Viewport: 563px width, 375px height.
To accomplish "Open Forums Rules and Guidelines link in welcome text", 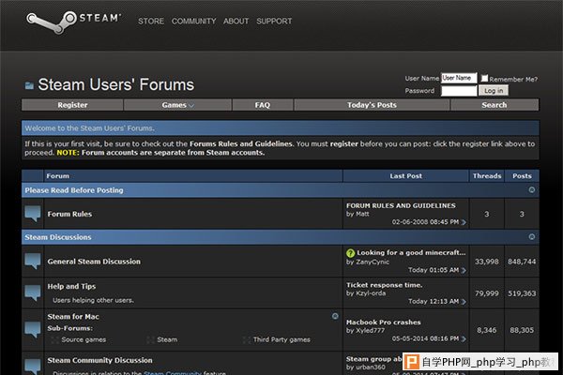I will 241,143.
